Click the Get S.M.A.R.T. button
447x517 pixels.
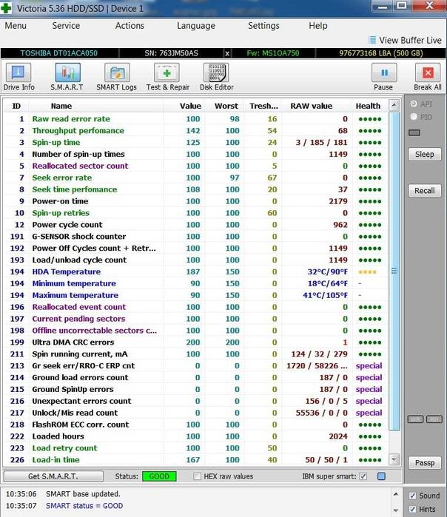[x=53, y=476]
